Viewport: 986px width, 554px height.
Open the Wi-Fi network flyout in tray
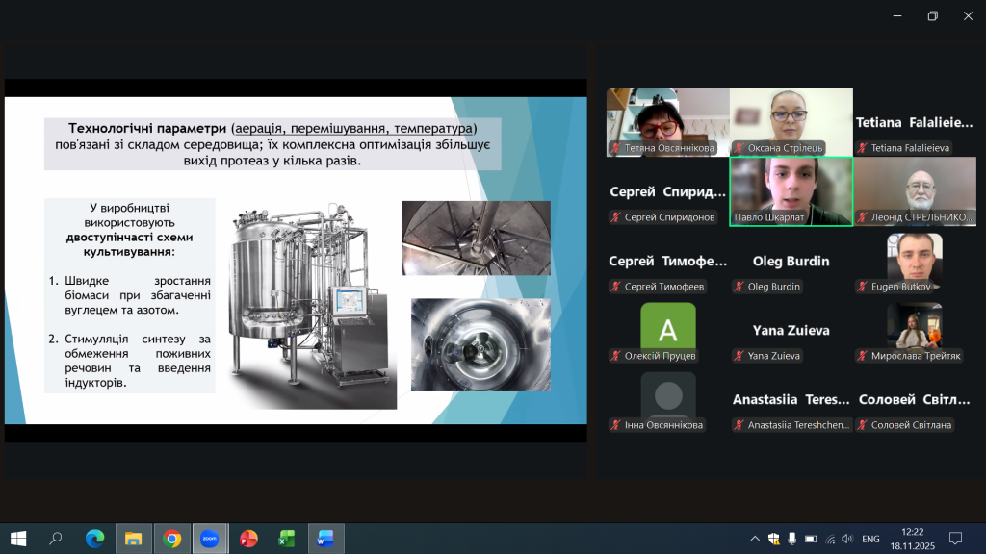tap(829, 539)
